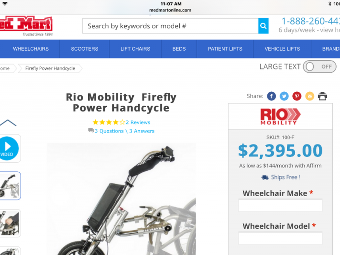Click the blue search magnifier button
Image resolution: width=340 pixels, height=255 pixels.
point(263,26)
